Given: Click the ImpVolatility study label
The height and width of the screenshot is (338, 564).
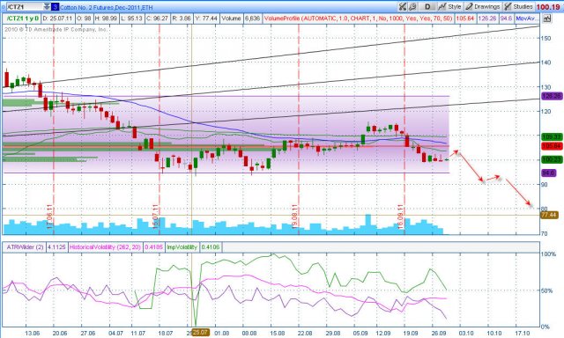Looking at the screenshot, I should click(x=182, y=247).
